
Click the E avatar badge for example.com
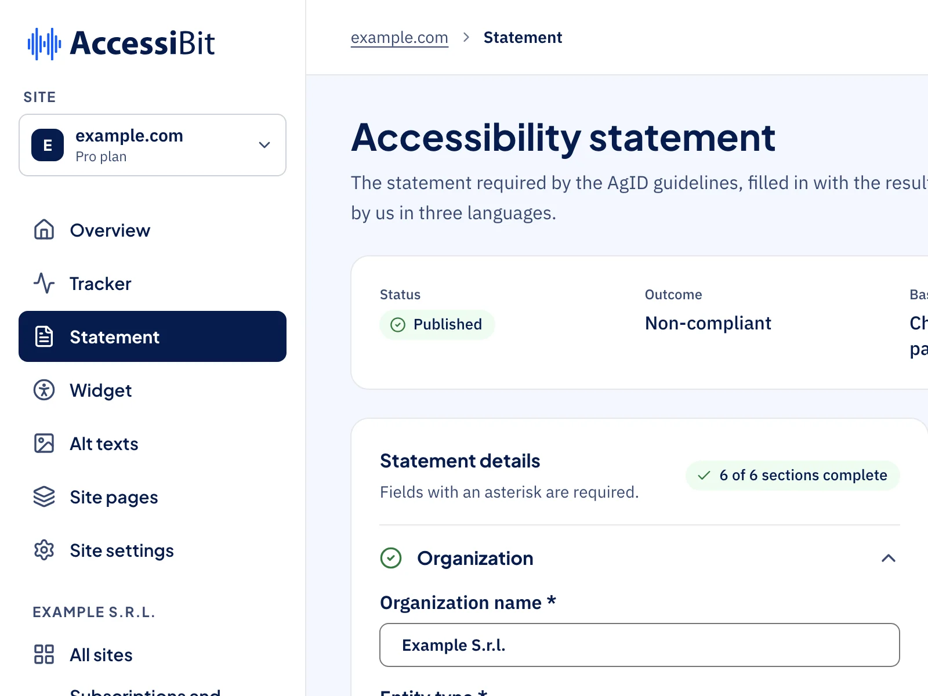48,145
